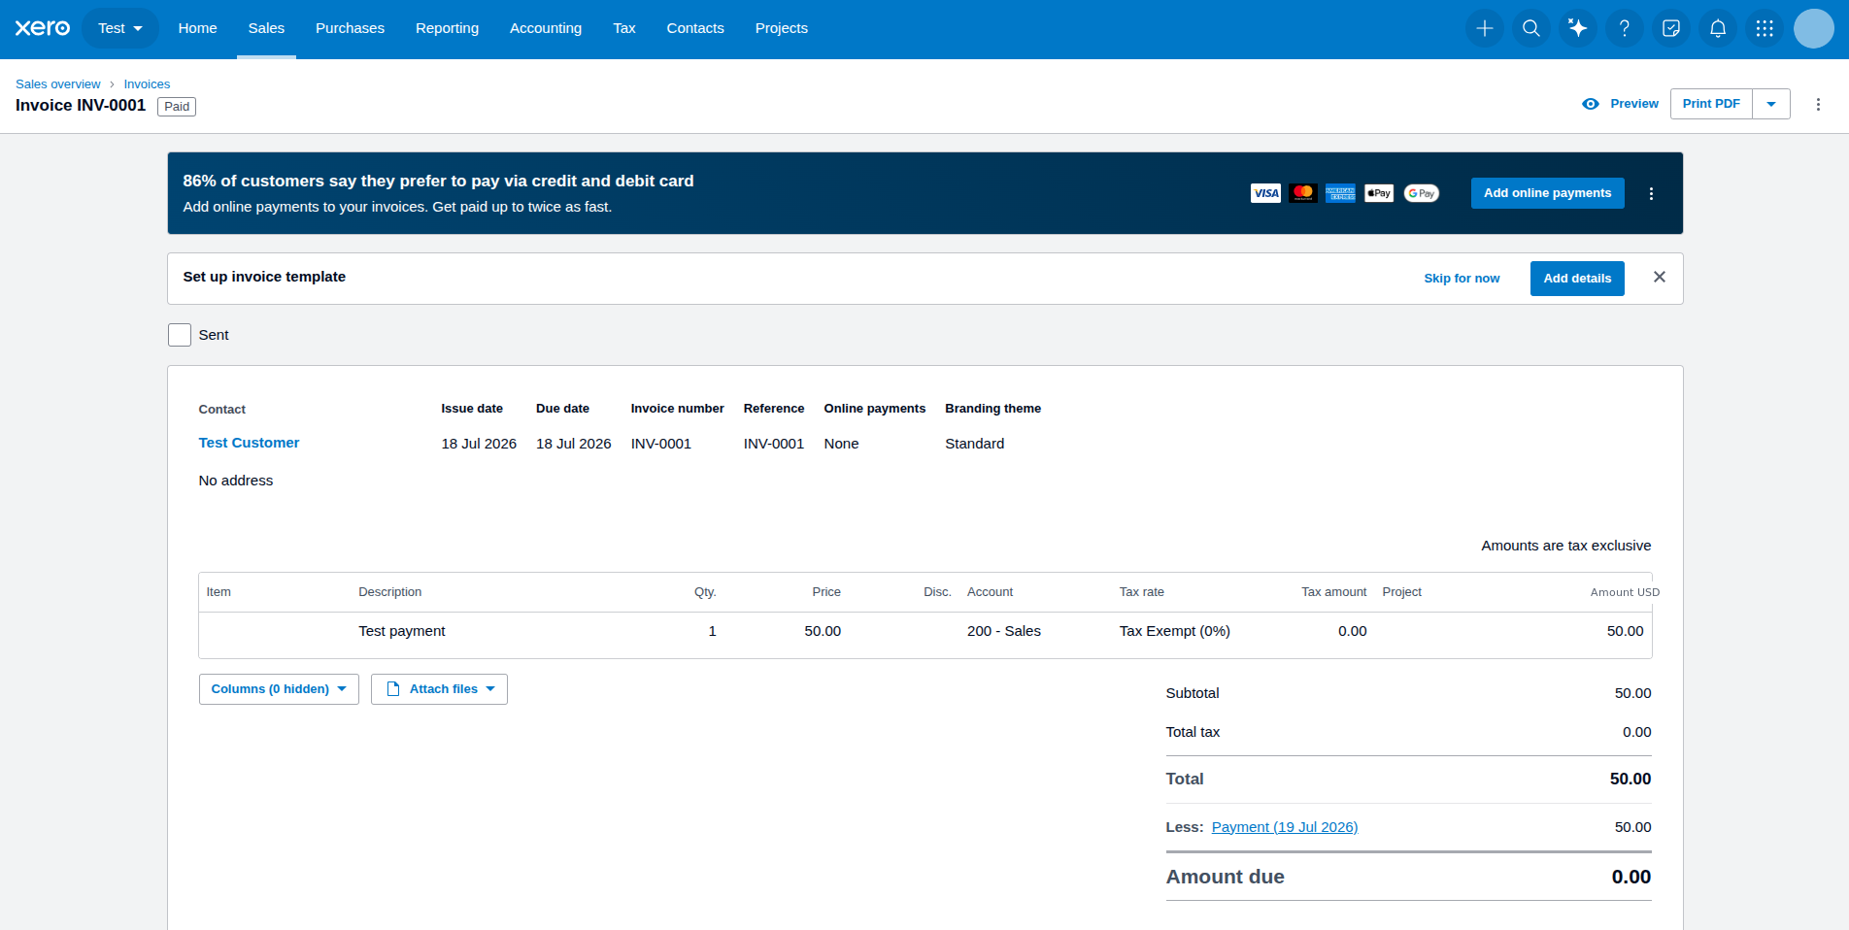Open the Accounting menu

tap(546, 28)
